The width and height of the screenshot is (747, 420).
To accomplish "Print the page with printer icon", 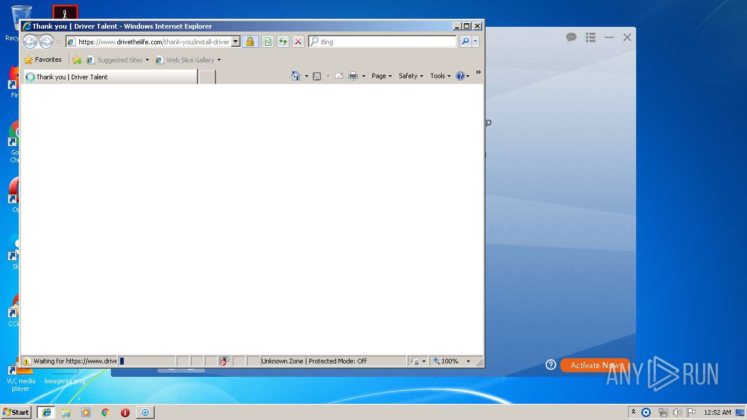I will [353, 76].
